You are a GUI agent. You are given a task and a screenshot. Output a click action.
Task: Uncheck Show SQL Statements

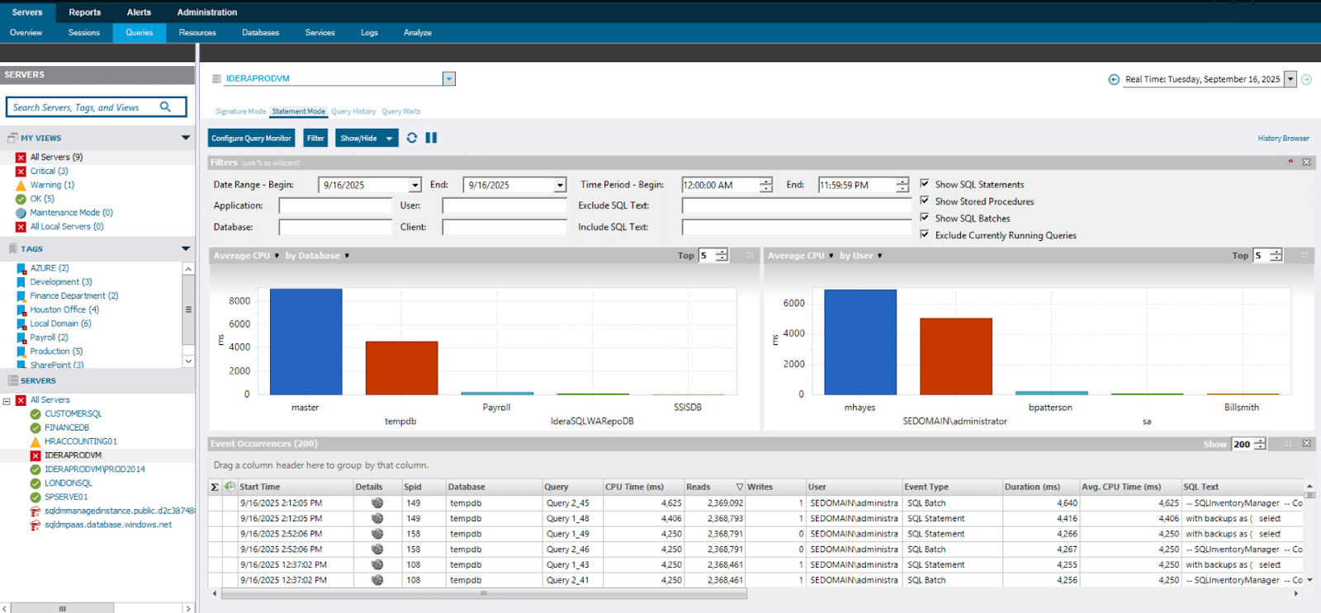(925, 184)
